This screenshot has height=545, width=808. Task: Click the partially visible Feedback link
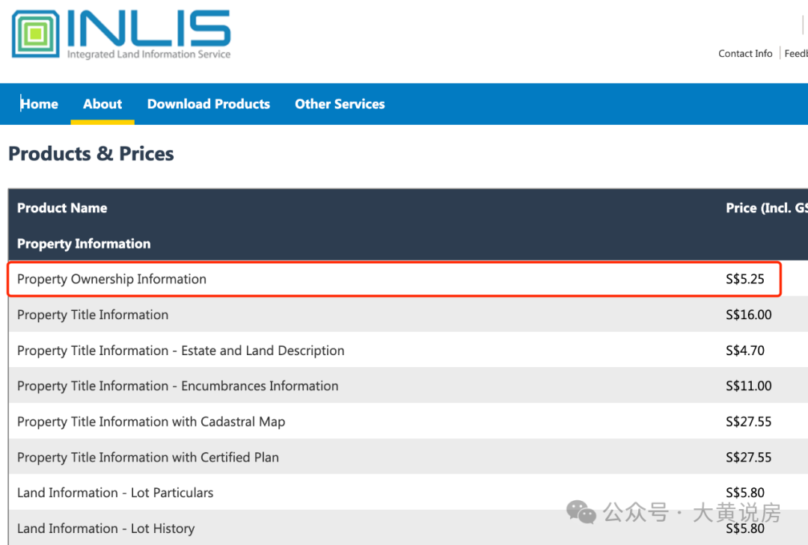[x=796, y=53]
